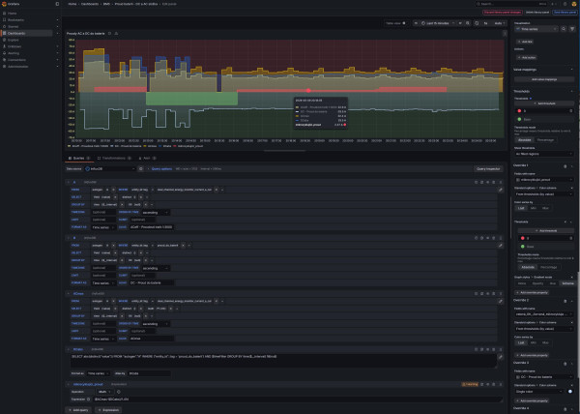Click the data source help icon
The width and height of the screenshot is (580, 414).
(x=141, y=168)
